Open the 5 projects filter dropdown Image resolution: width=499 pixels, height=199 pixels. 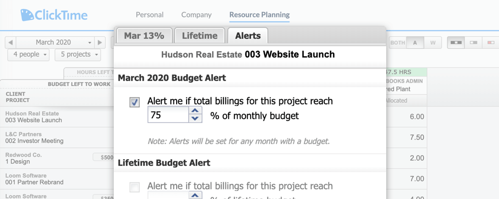pos(77,54)
